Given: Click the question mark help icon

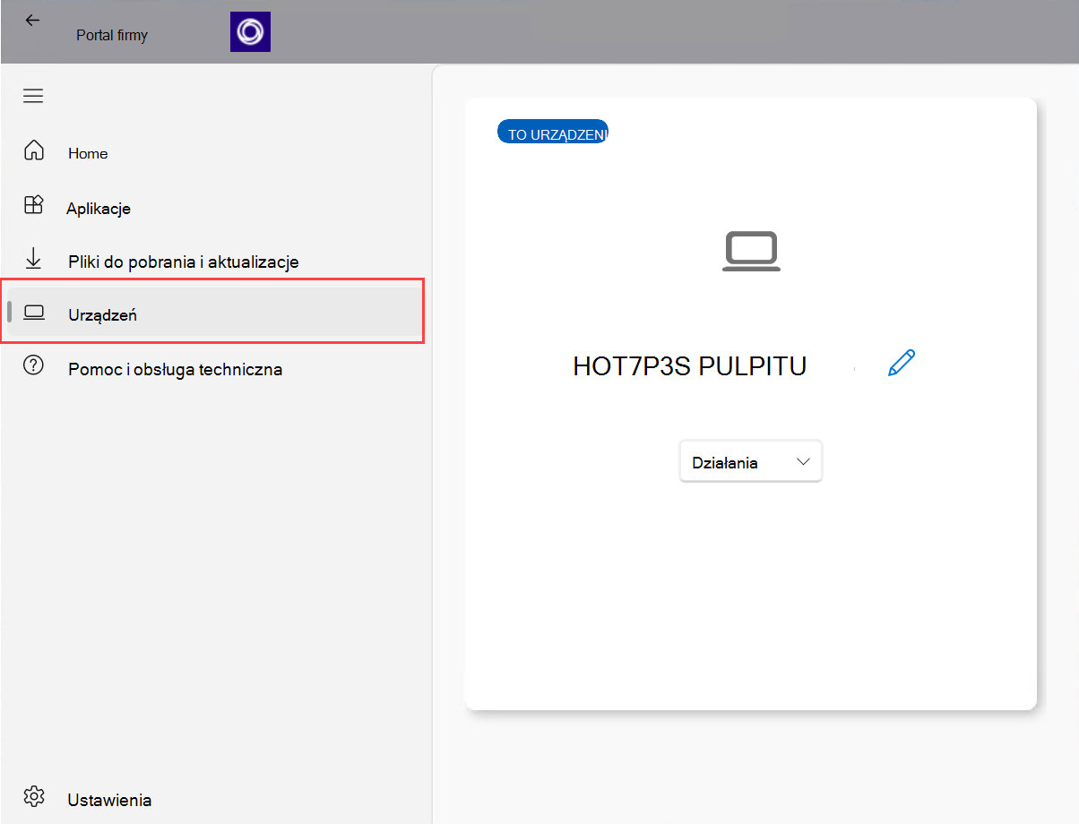Looking at the screenshot, I should (x=33, y=366).
